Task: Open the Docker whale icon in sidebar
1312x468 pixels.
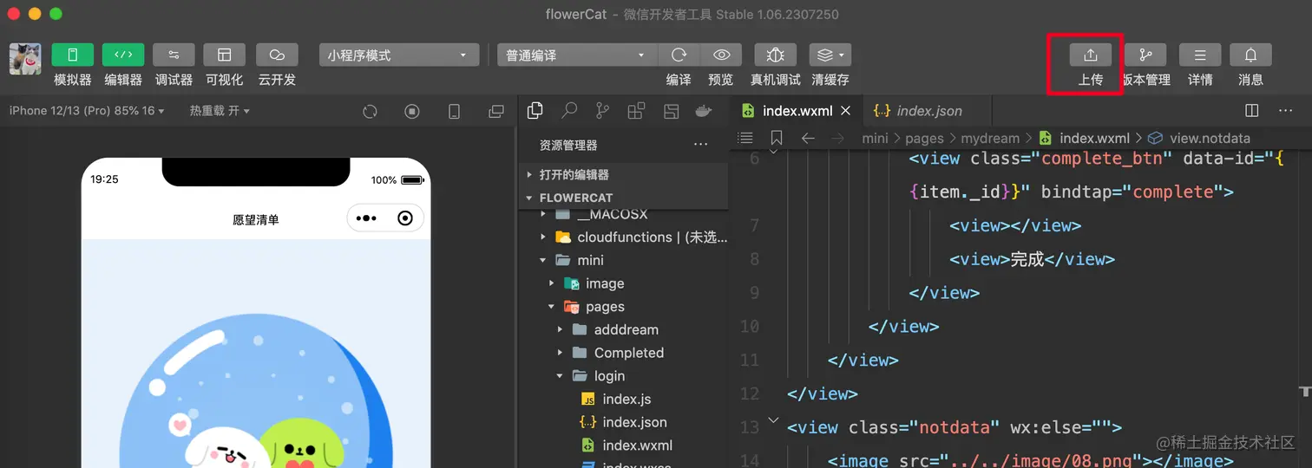Action: (x=704, y=110)
